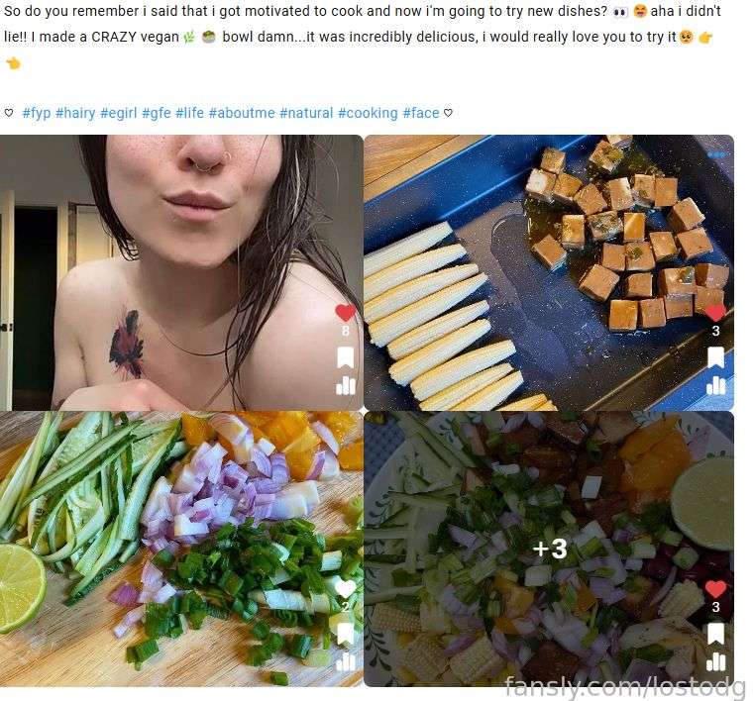View stats for tofu and baby corn photo
This screenshot has height=701, width=753.
click(x=716, y=385)
